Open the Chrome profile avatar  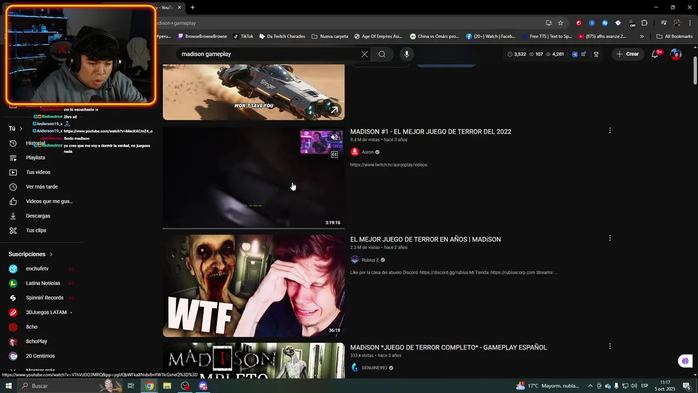tap(677, 23)
